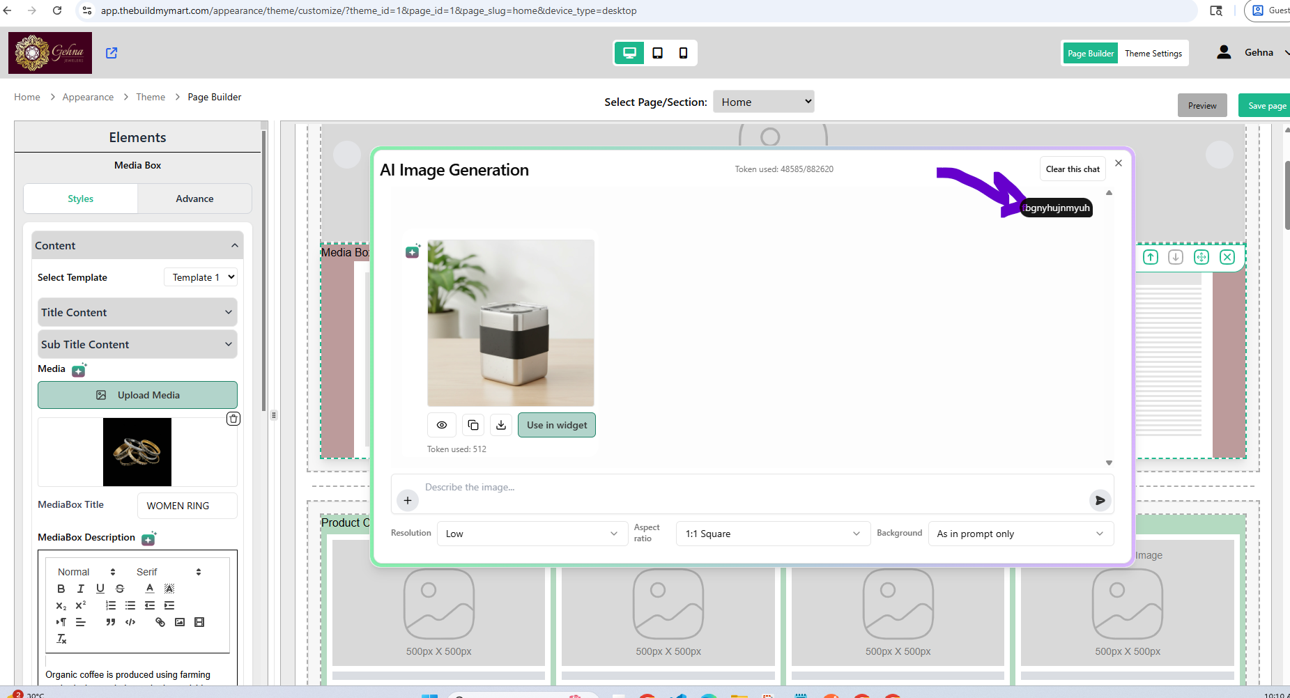Click the Preview button
Screen dimensions: 1290x698
(x=1202, y=105)
